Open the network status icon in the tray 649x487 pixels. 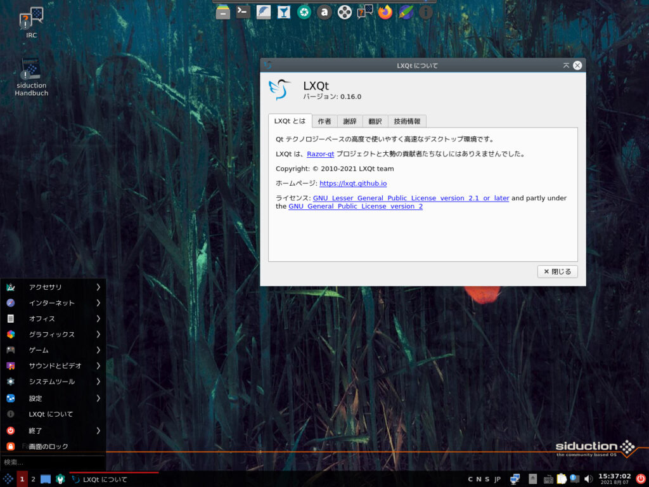[514, 479]
